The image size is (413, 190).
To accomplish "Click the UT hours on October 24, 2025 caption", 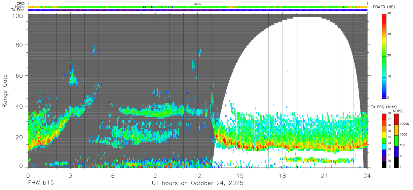I will pos(197,183).
